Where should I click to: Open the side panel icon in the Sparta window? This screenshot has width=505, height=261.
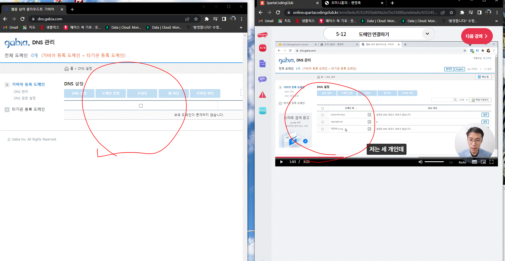pos(480,12)
